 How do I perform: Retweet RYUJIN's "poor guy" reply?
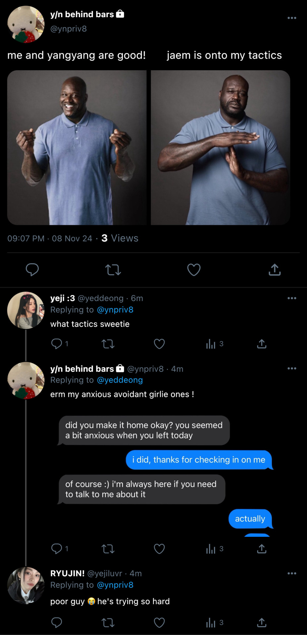[108, 623]
